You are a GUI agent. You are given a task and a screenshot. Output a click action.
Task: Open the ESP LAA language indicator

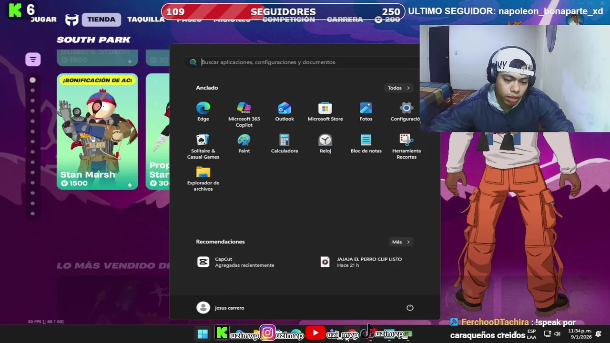click(531, 334)
